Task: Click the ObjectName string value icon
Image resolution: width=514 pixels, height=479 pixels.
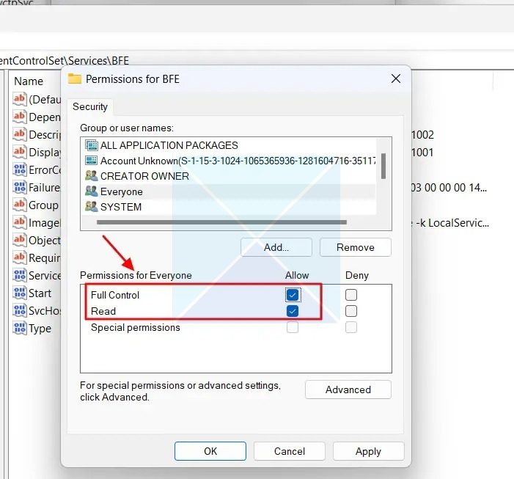Action: coord(20,240)
